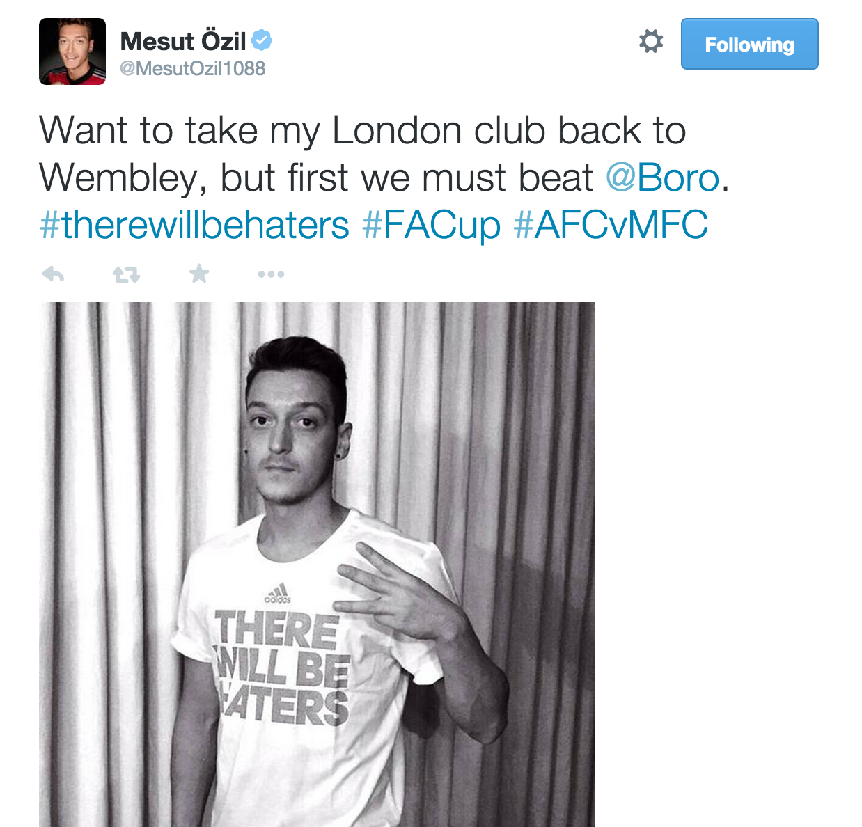Toggle the blue Following button

point(749,44)
